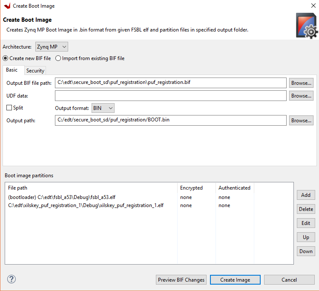Open the Output format BIN dropdown
Viewport: 319px width, 291px height.
103,108
